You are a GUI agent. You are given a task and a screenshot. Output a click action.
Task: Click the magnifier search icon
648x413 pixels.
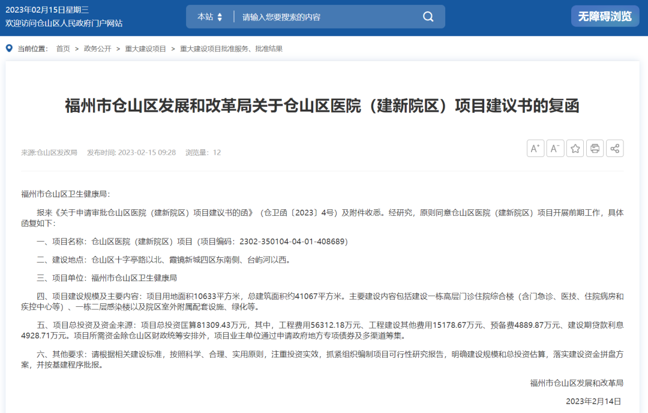pos(428,17)
